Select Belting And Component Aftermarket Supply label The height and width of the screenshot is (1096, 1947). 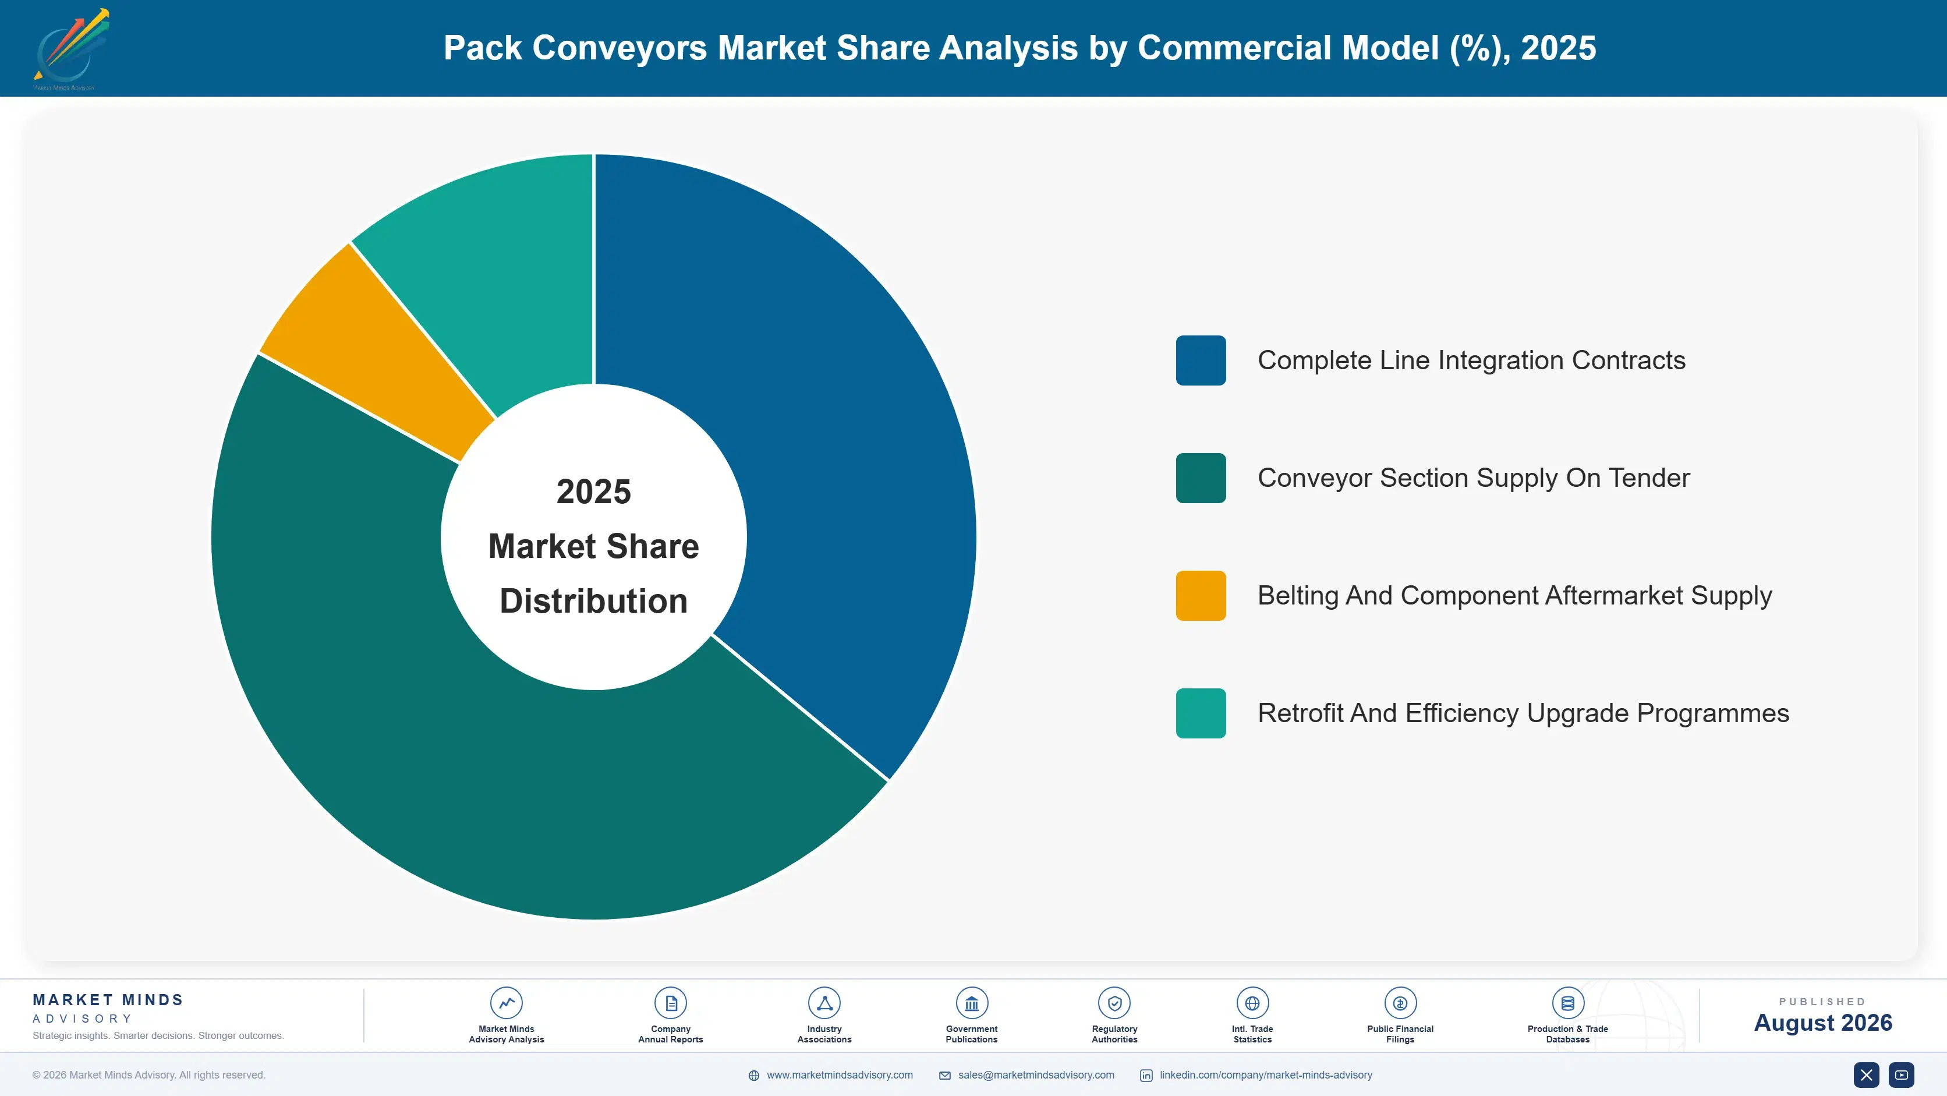1514,596
